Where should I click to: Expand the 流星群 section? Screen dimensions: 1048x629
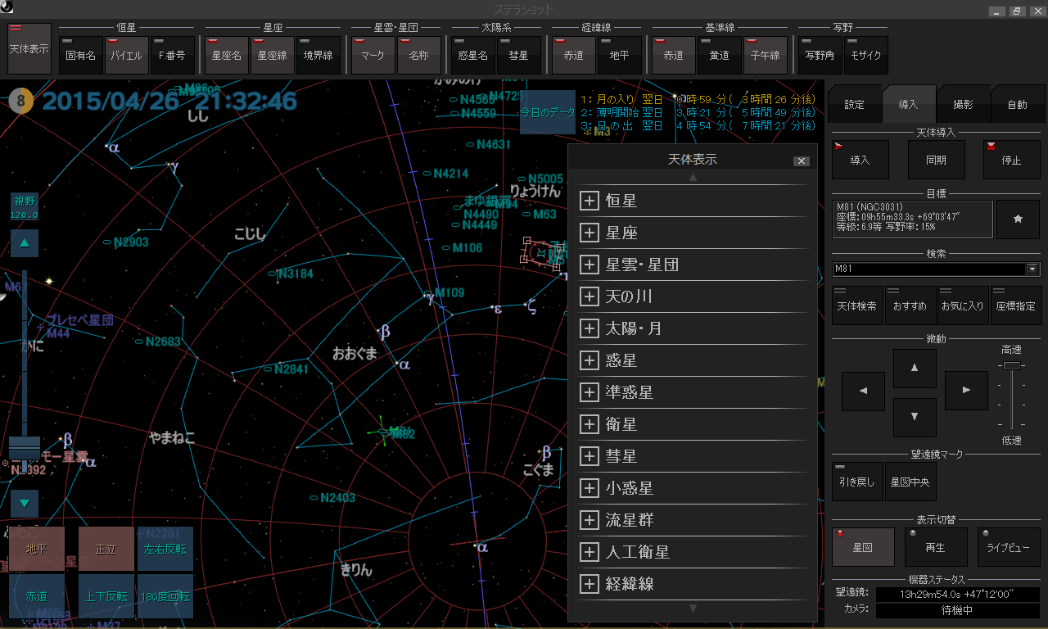tap(589, 520)
